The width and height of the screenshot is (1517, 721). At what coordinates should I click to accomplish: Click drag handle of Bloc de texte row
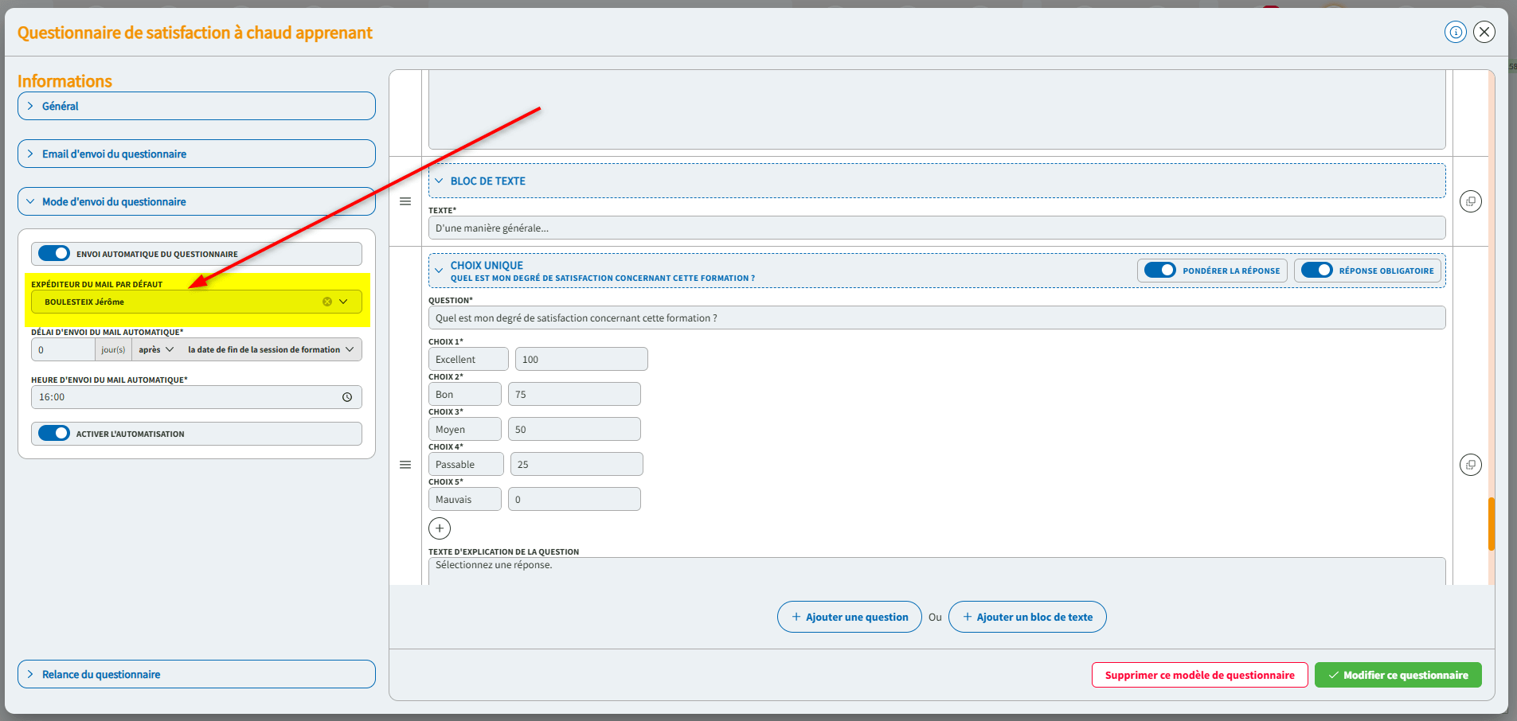405,201
